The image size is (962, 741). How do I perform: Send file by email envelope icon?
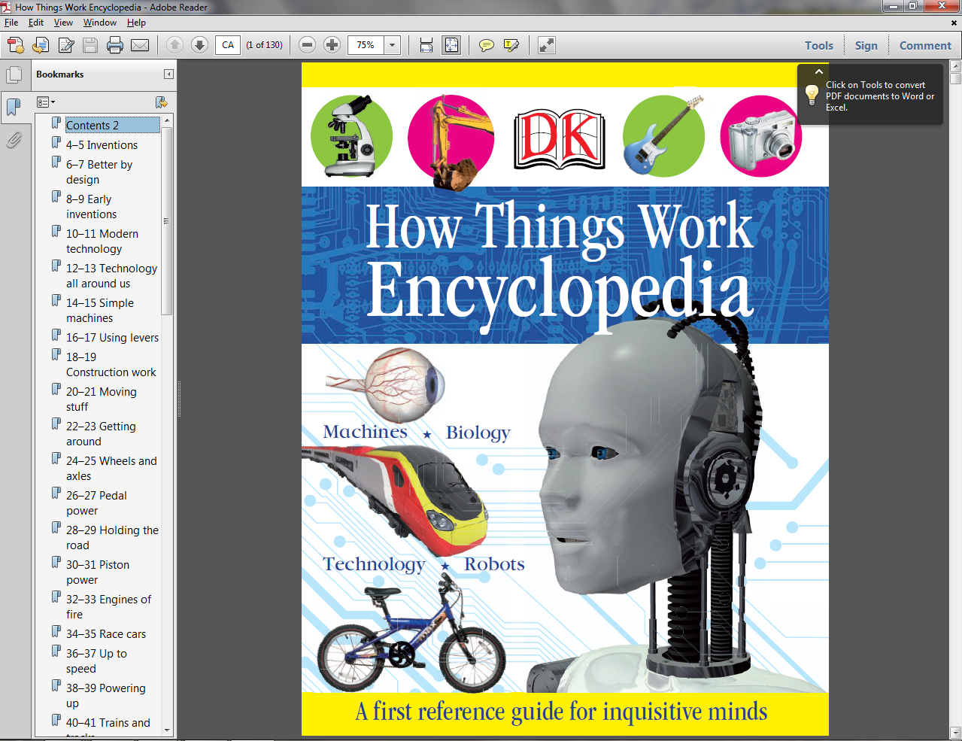(140, 45)
